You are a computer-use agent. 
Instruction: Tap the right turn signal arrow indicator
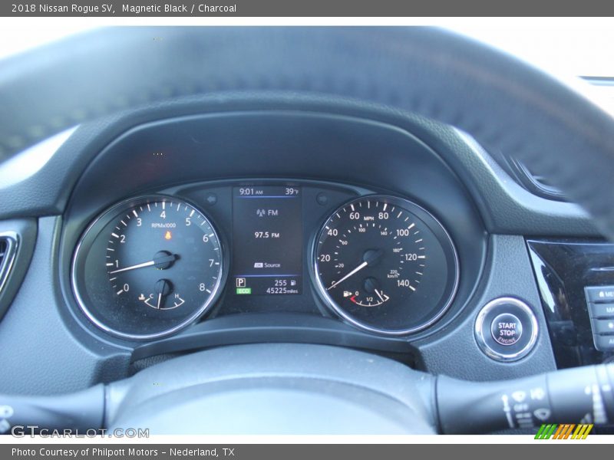coord(322,199)
